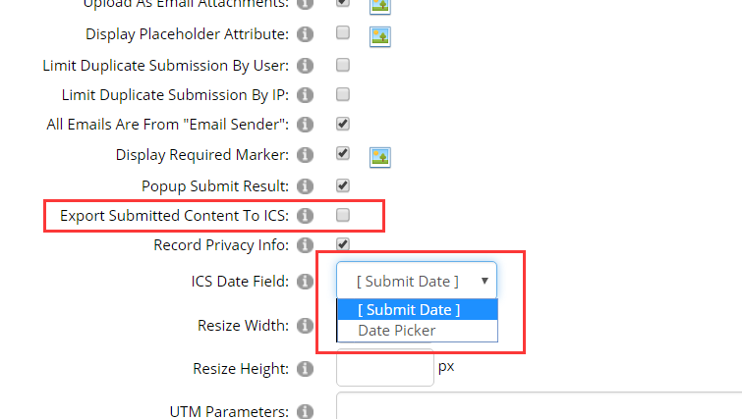This screenshot has width=742, height=419.
Task: Click info icon for Limit Duplicate Submission By User
Action: 306,65
